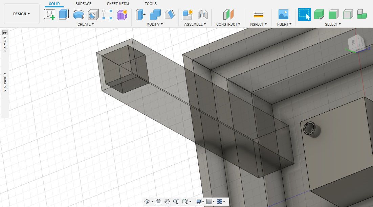This screenshot has height=207, width=373.
Task: Click the Fit zoom icon
Action: click(x=185, y=202)
